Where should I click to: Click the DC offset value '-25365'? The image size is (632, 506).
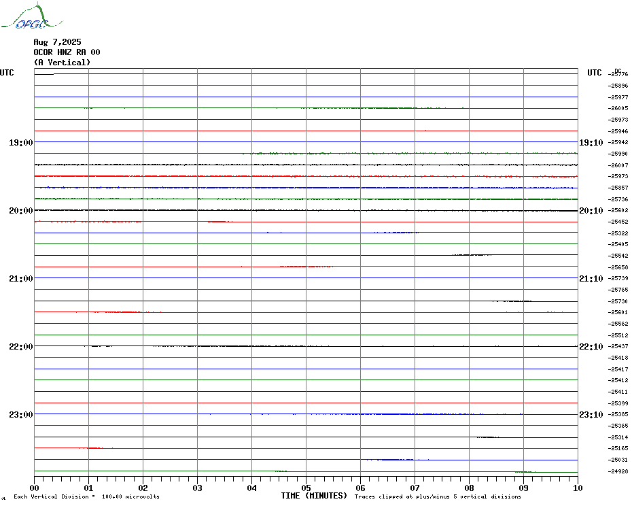click(618, 426)
